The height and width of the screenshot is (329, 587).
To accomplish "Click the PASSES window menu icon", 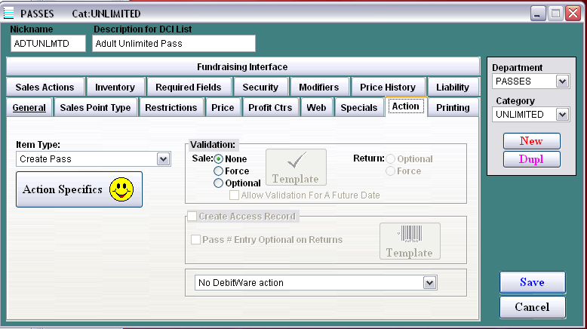I will click(8, 14).
